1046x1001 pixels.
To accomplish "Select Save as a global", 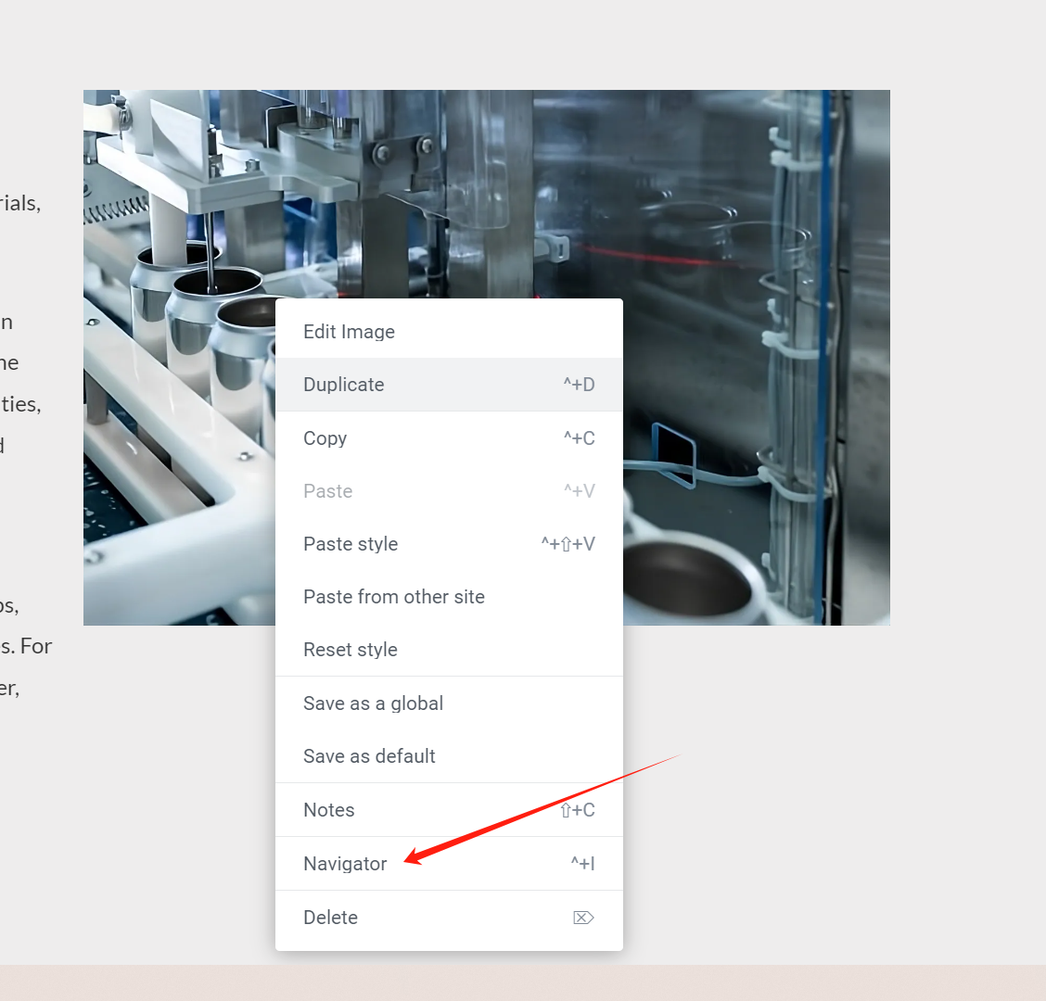I will click(449, 703).
